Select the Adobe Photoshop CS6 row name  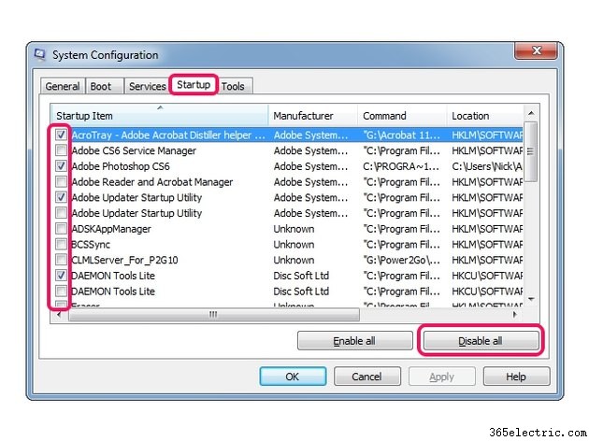(121, 166)
